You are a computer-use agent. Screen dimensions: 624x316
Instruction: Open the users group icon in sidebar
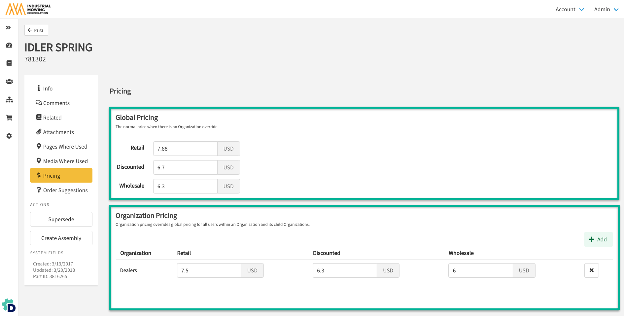[x=9, y=81]
